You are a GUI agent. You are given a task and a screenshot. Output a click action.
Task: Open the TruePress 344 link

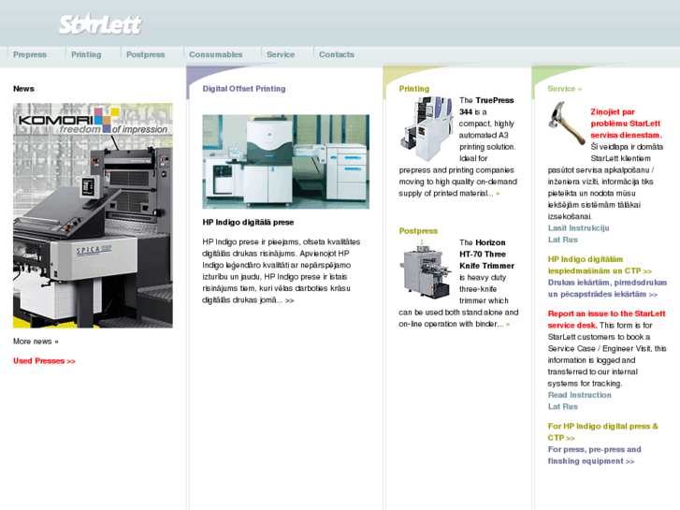[x=486, y=106]
